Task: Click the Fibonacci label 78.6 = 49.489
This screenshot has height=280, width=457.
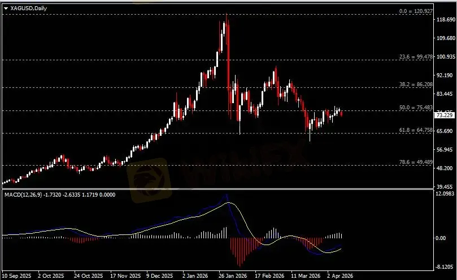Action: (416, 162)
